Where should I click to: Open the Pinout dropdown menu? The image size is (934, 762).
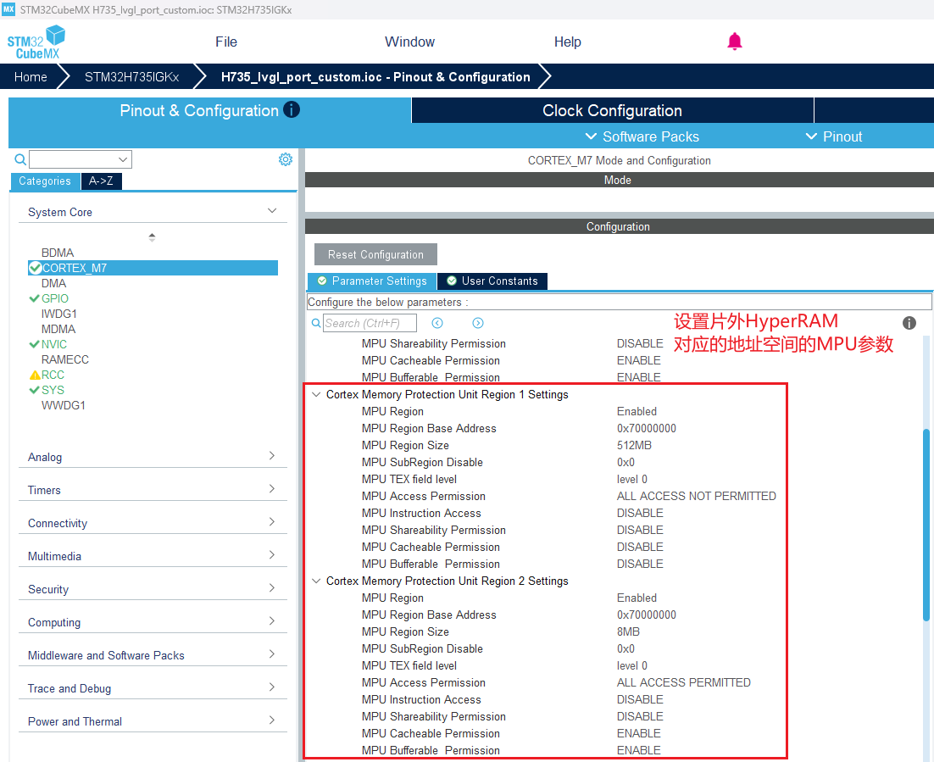[x=834, y=136]
